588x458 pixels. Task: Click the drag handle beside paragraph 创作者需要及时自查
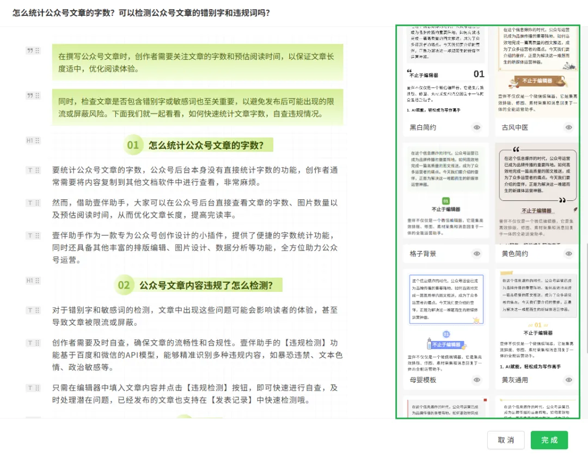coord(38,343)
